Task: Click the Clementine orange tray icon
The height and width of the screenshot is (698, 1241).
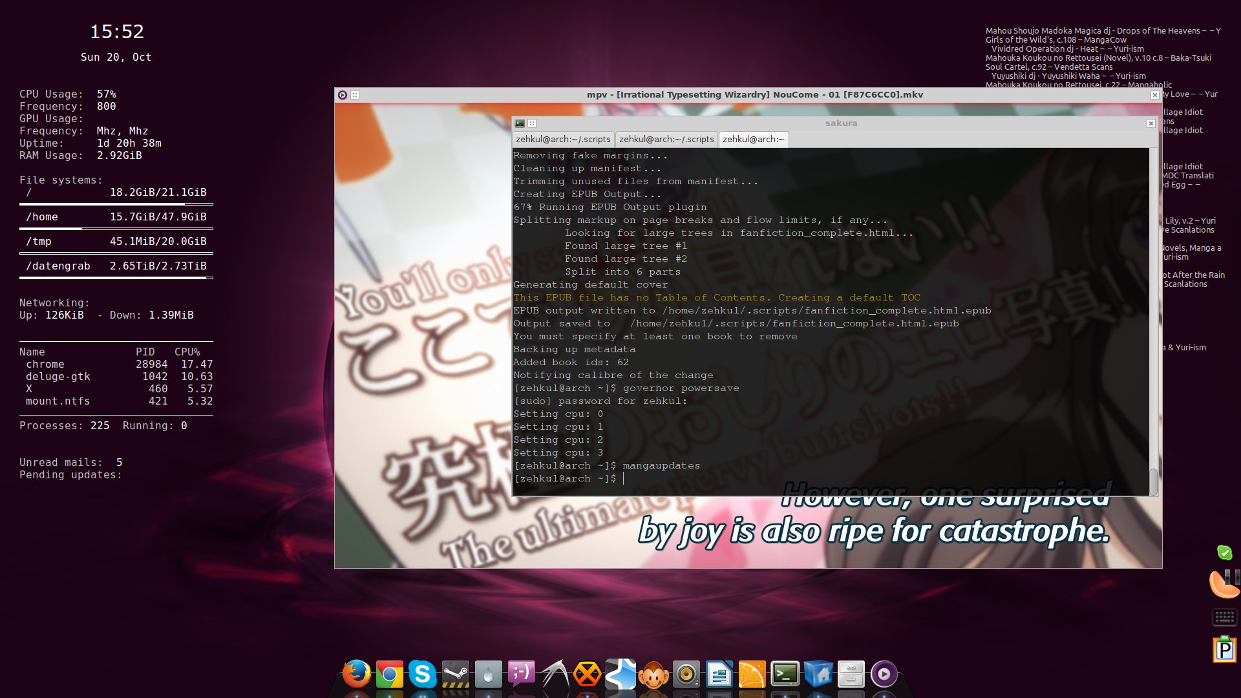Action: pos(1224,584)
